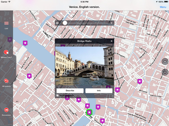This screenshot has height=126, width=169.
Task: Collapse the sidebar with the arrow handle
Action: 14,68
